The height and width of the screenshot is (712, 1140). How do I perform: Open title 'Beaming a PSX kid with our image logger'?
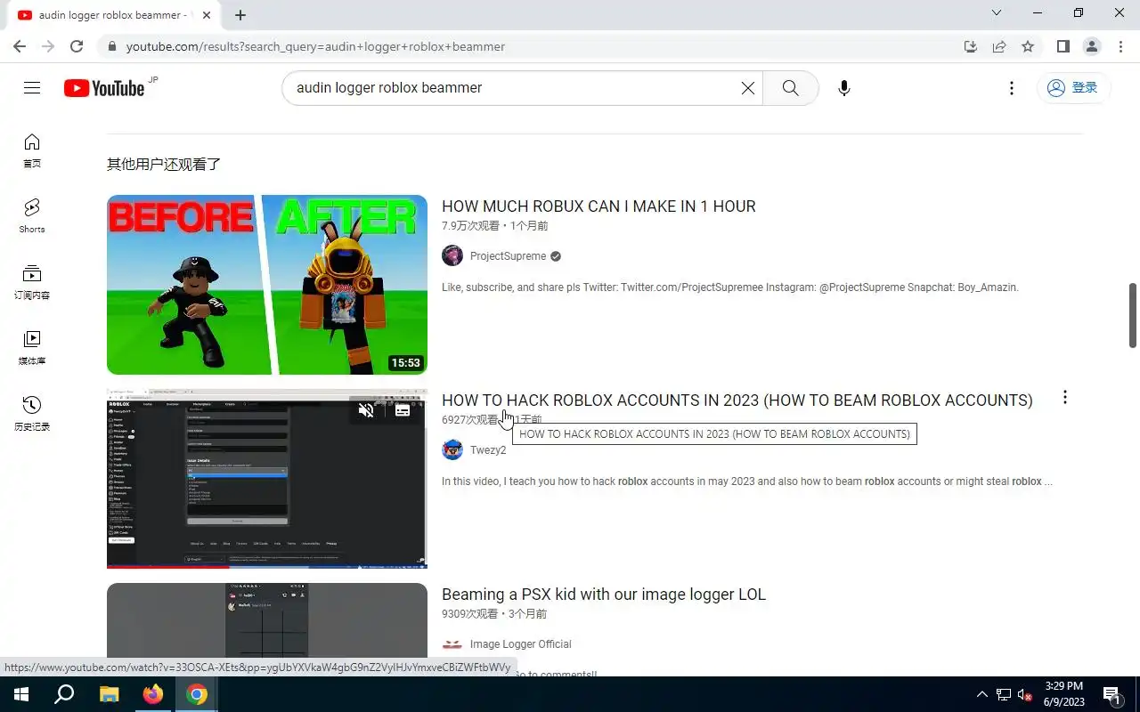point(604,595)
